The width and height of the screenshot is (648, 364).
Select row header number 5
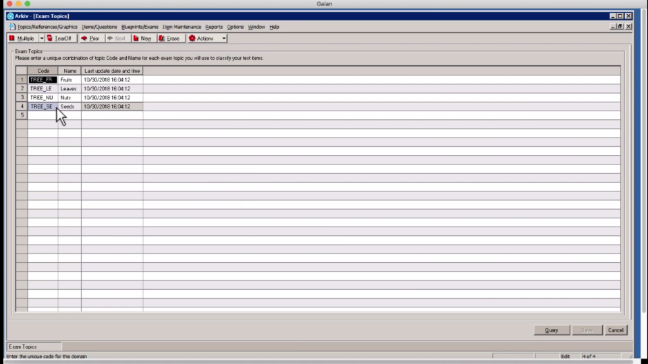[x=22, y=115]
